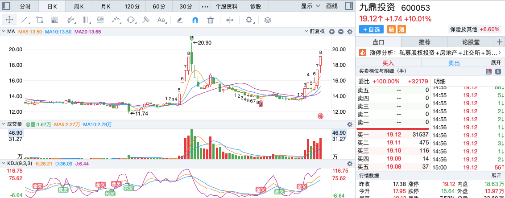Toggle the left sidebar panel icon

pos(6,6)
